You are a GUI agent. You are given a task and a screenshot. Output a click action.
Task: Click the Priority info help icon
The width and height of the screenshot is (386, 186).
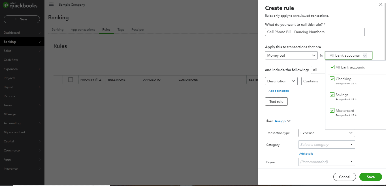click(97, 80)
